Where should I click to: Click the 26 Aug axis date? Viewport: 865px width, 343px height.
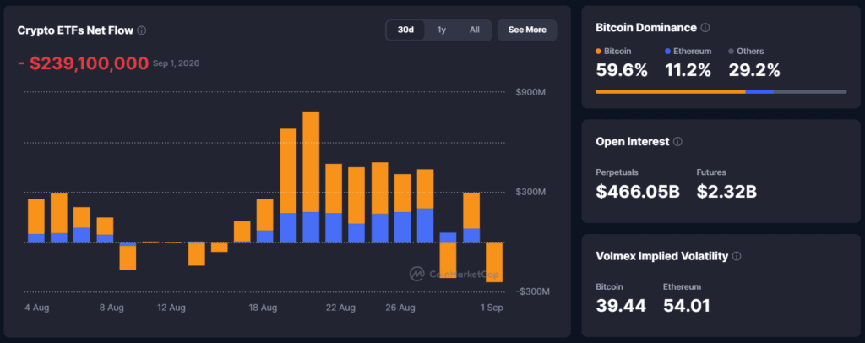coord(400,308)
